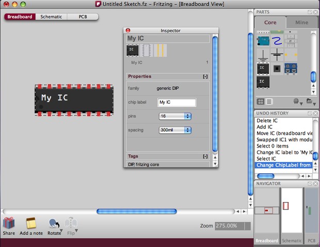
Task: Open Breadboard view in the Navigator
Action: pyautogui.click(x=267, y=241)
